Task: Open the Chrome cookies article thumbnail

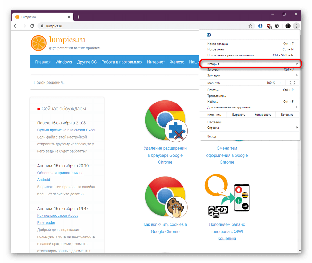Action: click(x=166, y=197)
